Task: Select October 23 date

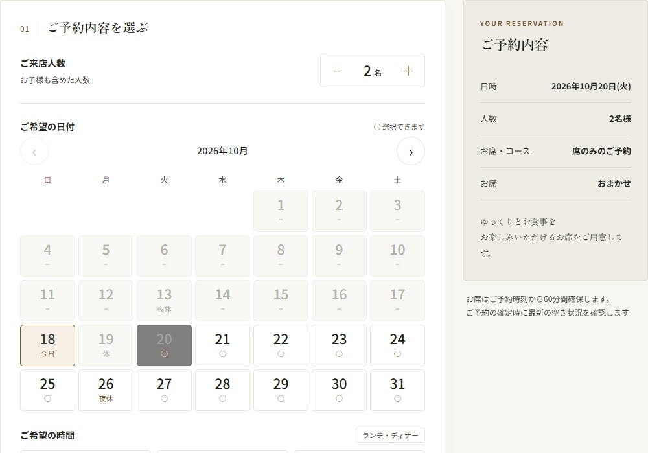Action: tap(339, 345)
